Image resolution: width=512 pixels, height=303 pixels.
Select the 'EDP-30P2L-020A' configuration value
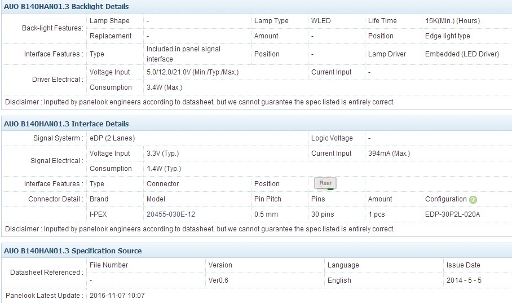click(453, 214)
